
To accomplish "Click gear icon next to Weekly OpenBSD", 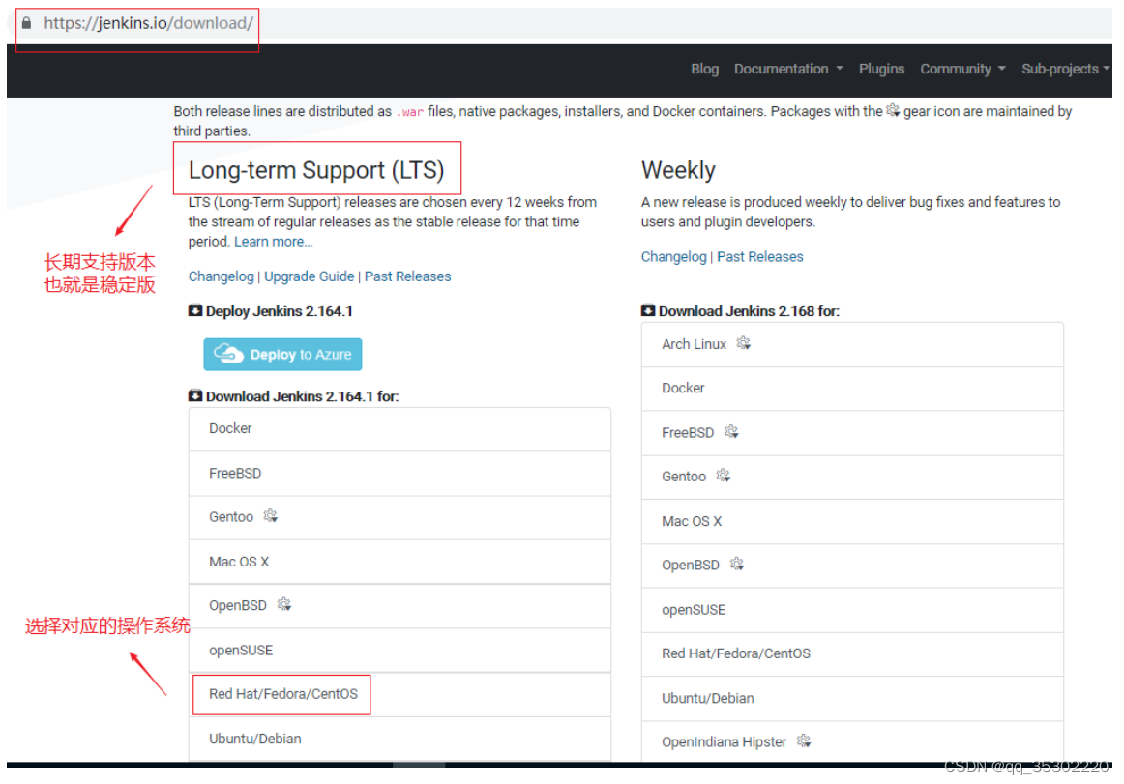I will click(737, 564).
